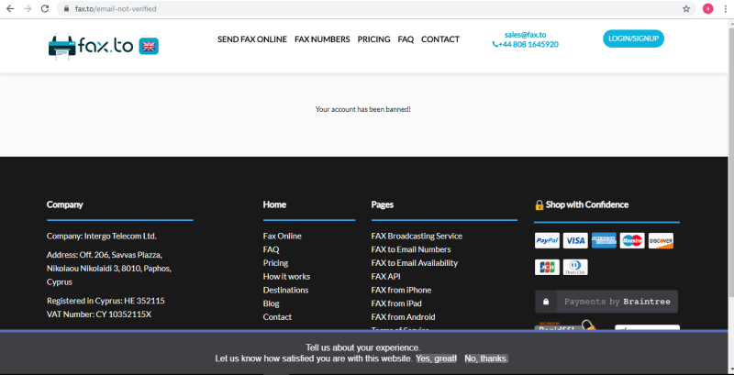Open the Chrome three-dot menu

click(x=725, y=9)
